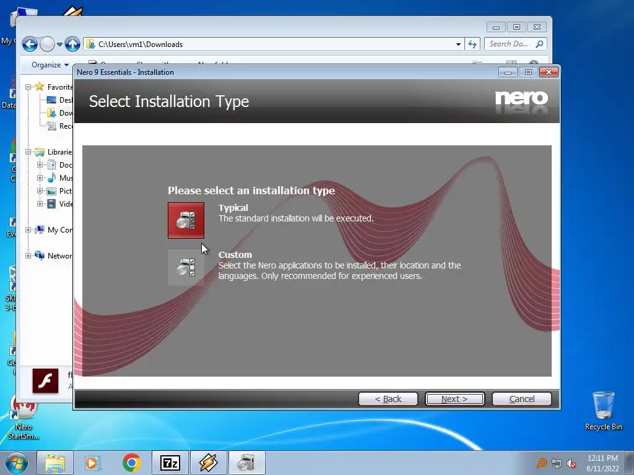Open Google Chrome from the taskbar
The height and width of the screenshot is (475, 634).
pyautogui.click(x=131, y=463)
